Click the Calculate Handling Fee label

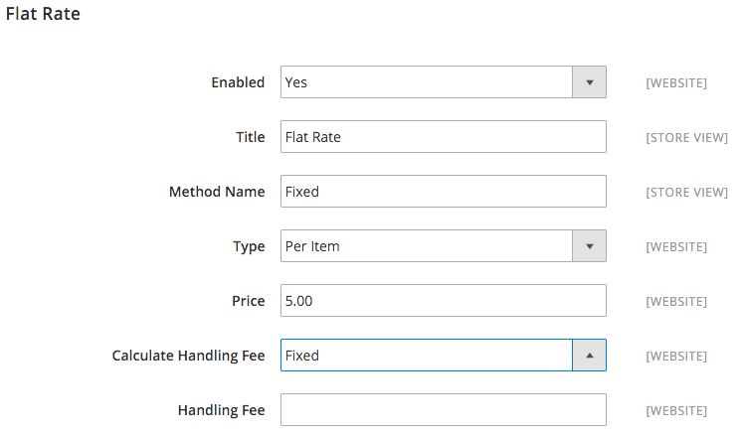tap(188, 356)
